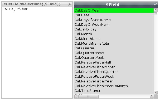Click the horizontal scrollbar thumb

click(x=88, y=96)
